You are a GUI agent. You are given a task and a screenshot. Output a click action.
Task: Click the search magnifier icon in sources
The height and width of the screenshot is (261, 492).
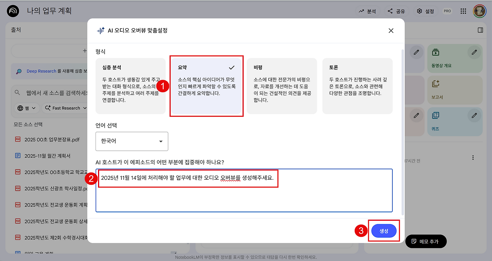(x=17, y=92)
